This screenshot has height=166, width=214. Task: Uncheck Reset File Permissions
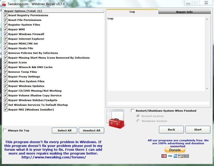tap(6, 20)
